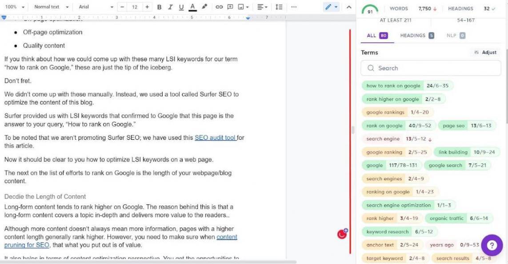Open line spacing options

tap(279, 7)
